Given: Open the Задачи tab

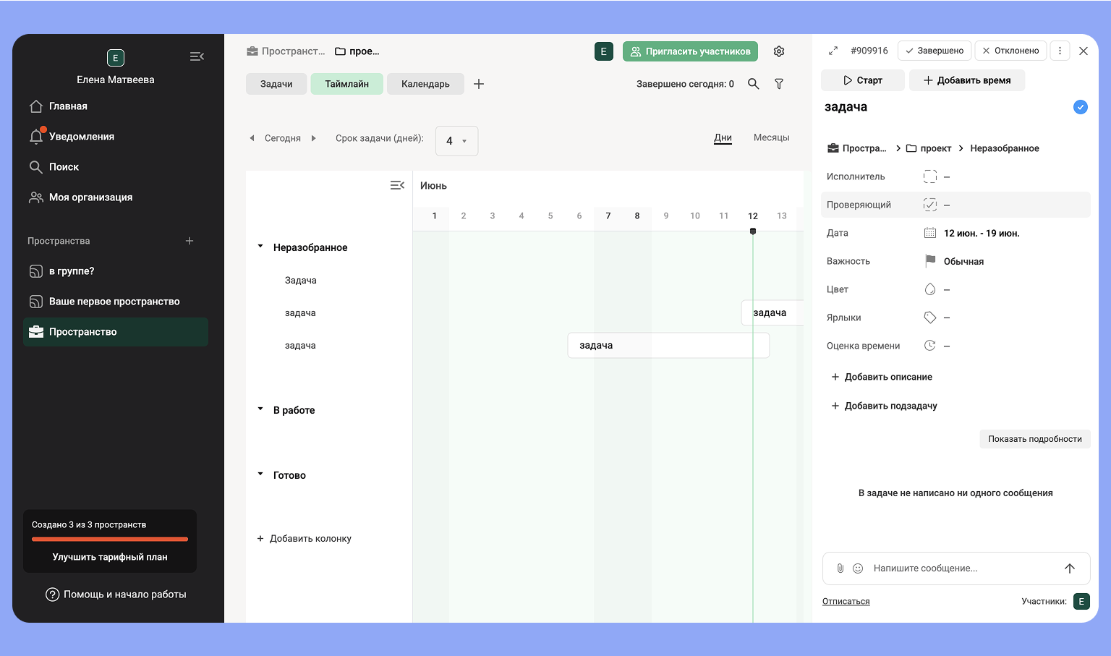Looking at the screenshot, I should point(276,84).
